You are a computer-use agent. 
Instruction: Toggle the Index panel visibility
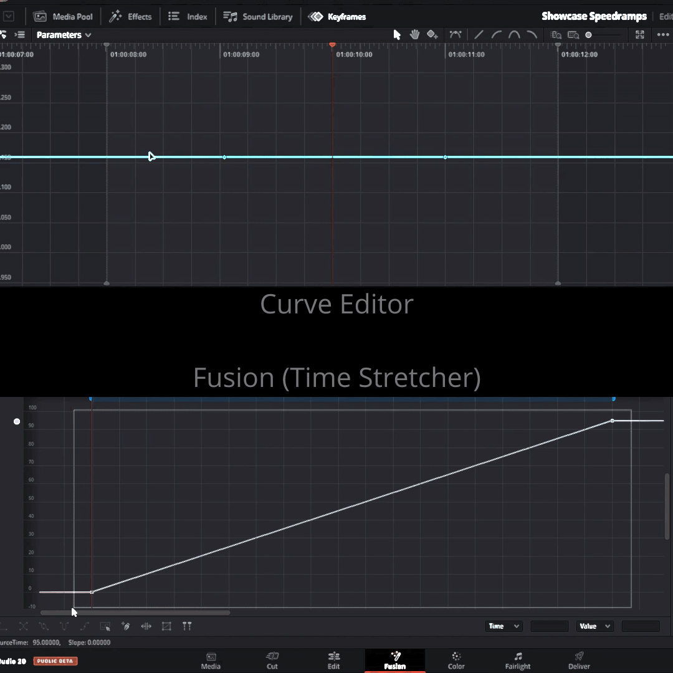coord(188,16)
